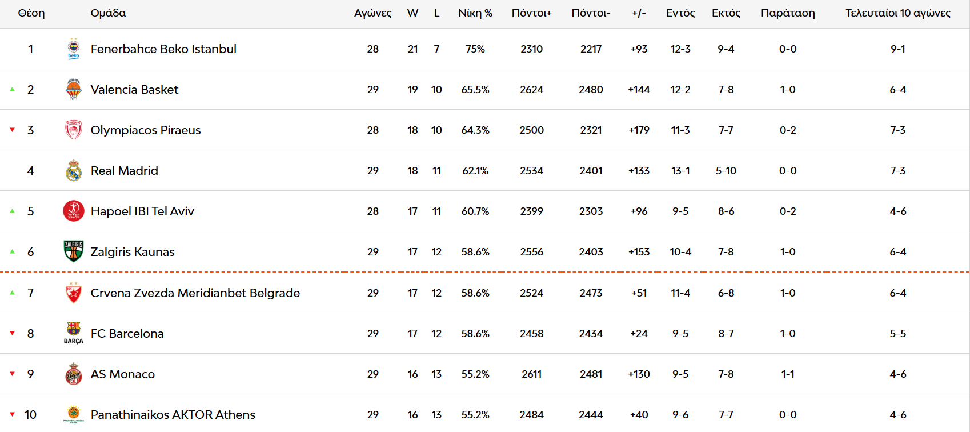This screenshot has height=432, width=970.
Task: Open the Fenerbahce Beko Istanbul team link
Action: pyautogui.click(x=163, y=49)
